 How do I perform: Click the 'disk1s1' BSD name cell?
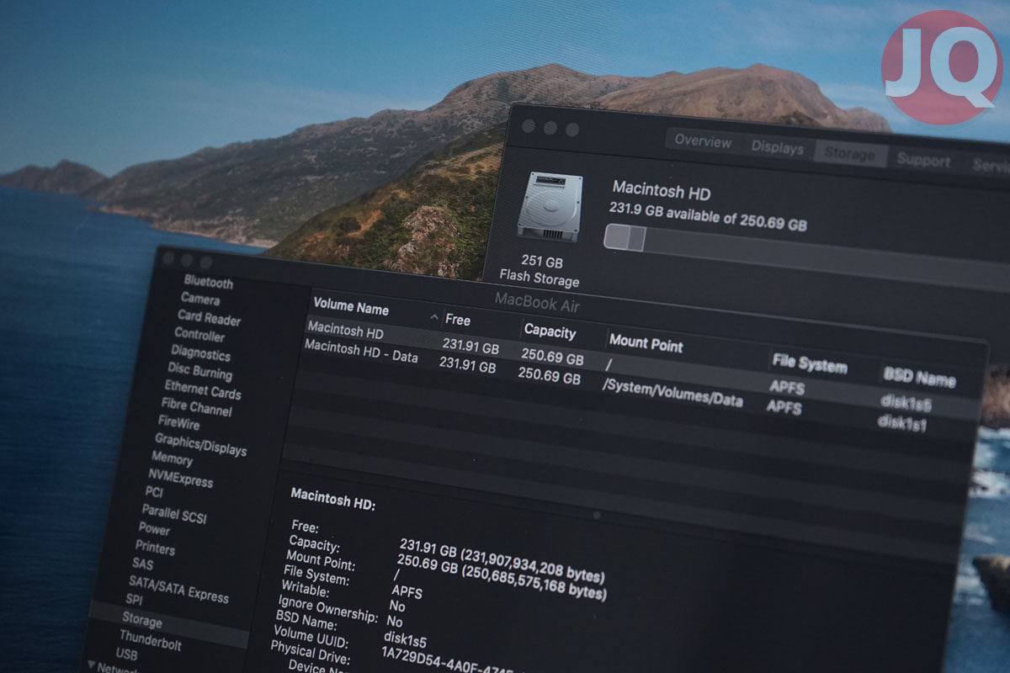coord(901,421)
